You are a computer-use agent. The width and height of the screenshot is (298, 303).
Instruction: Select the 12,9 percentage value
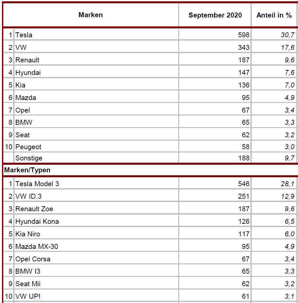[x=287, y=196]
